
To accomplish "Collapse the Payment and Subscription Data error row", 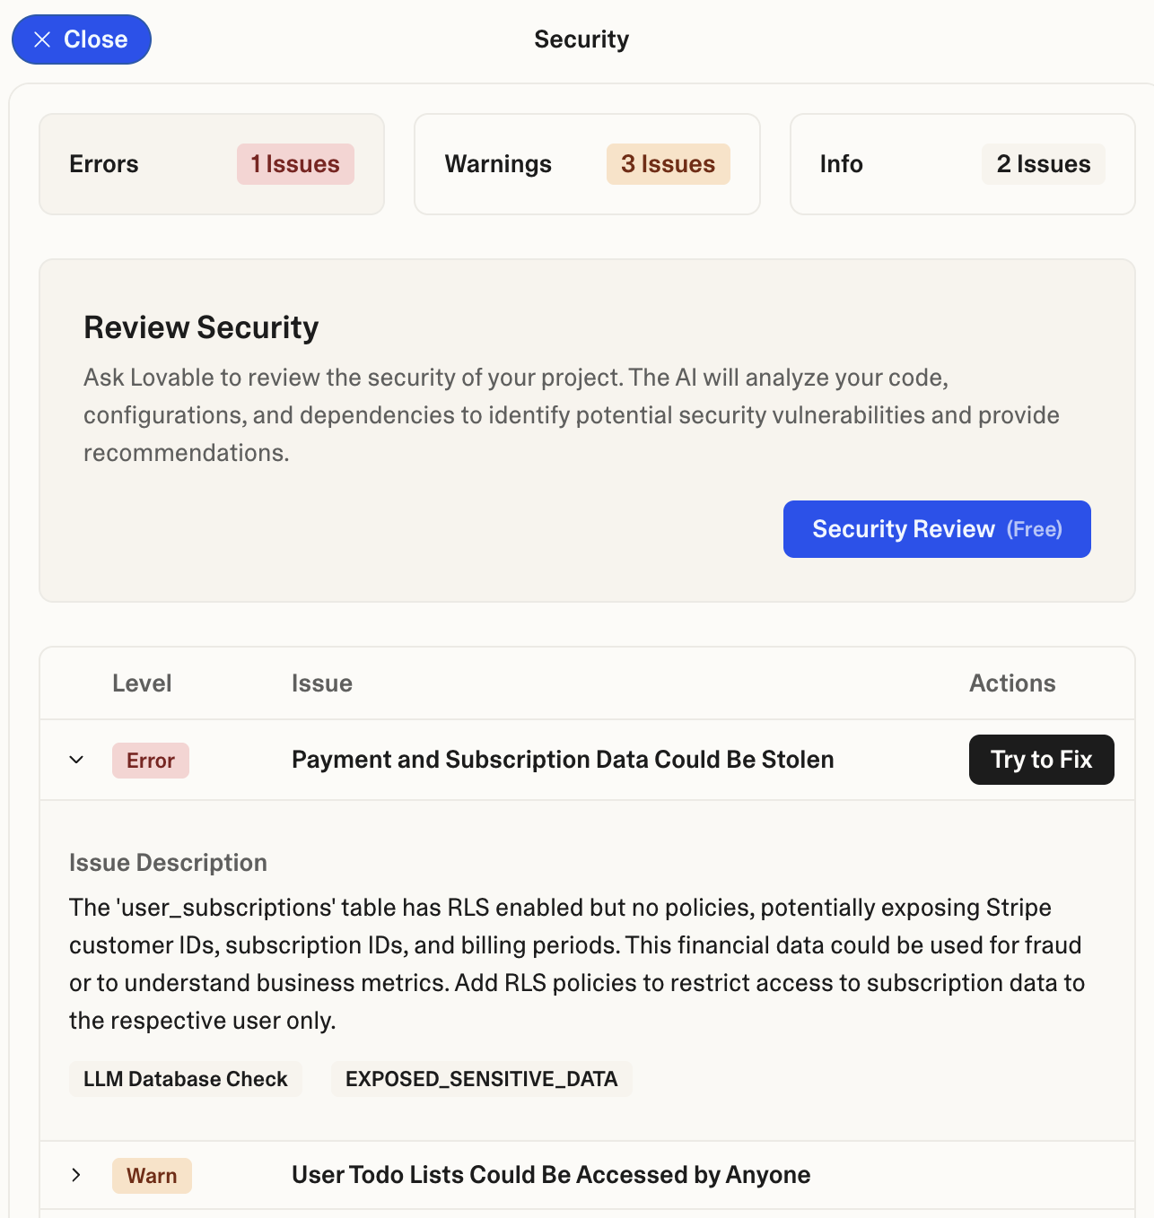I will pyautogui.click(x=76, y=760).
